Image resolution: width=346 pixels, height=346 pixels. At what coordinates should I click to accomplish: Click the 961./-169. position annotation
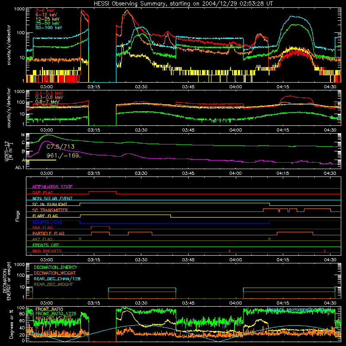[64, 155]
